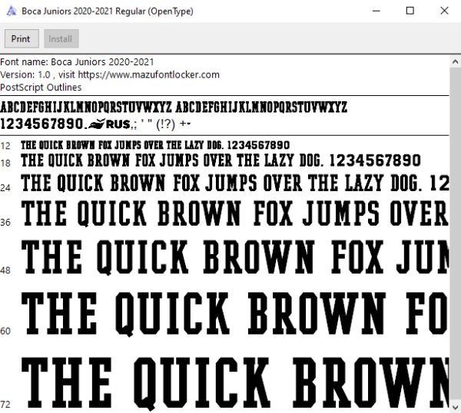Click the 24-point size label

(5, 188)
